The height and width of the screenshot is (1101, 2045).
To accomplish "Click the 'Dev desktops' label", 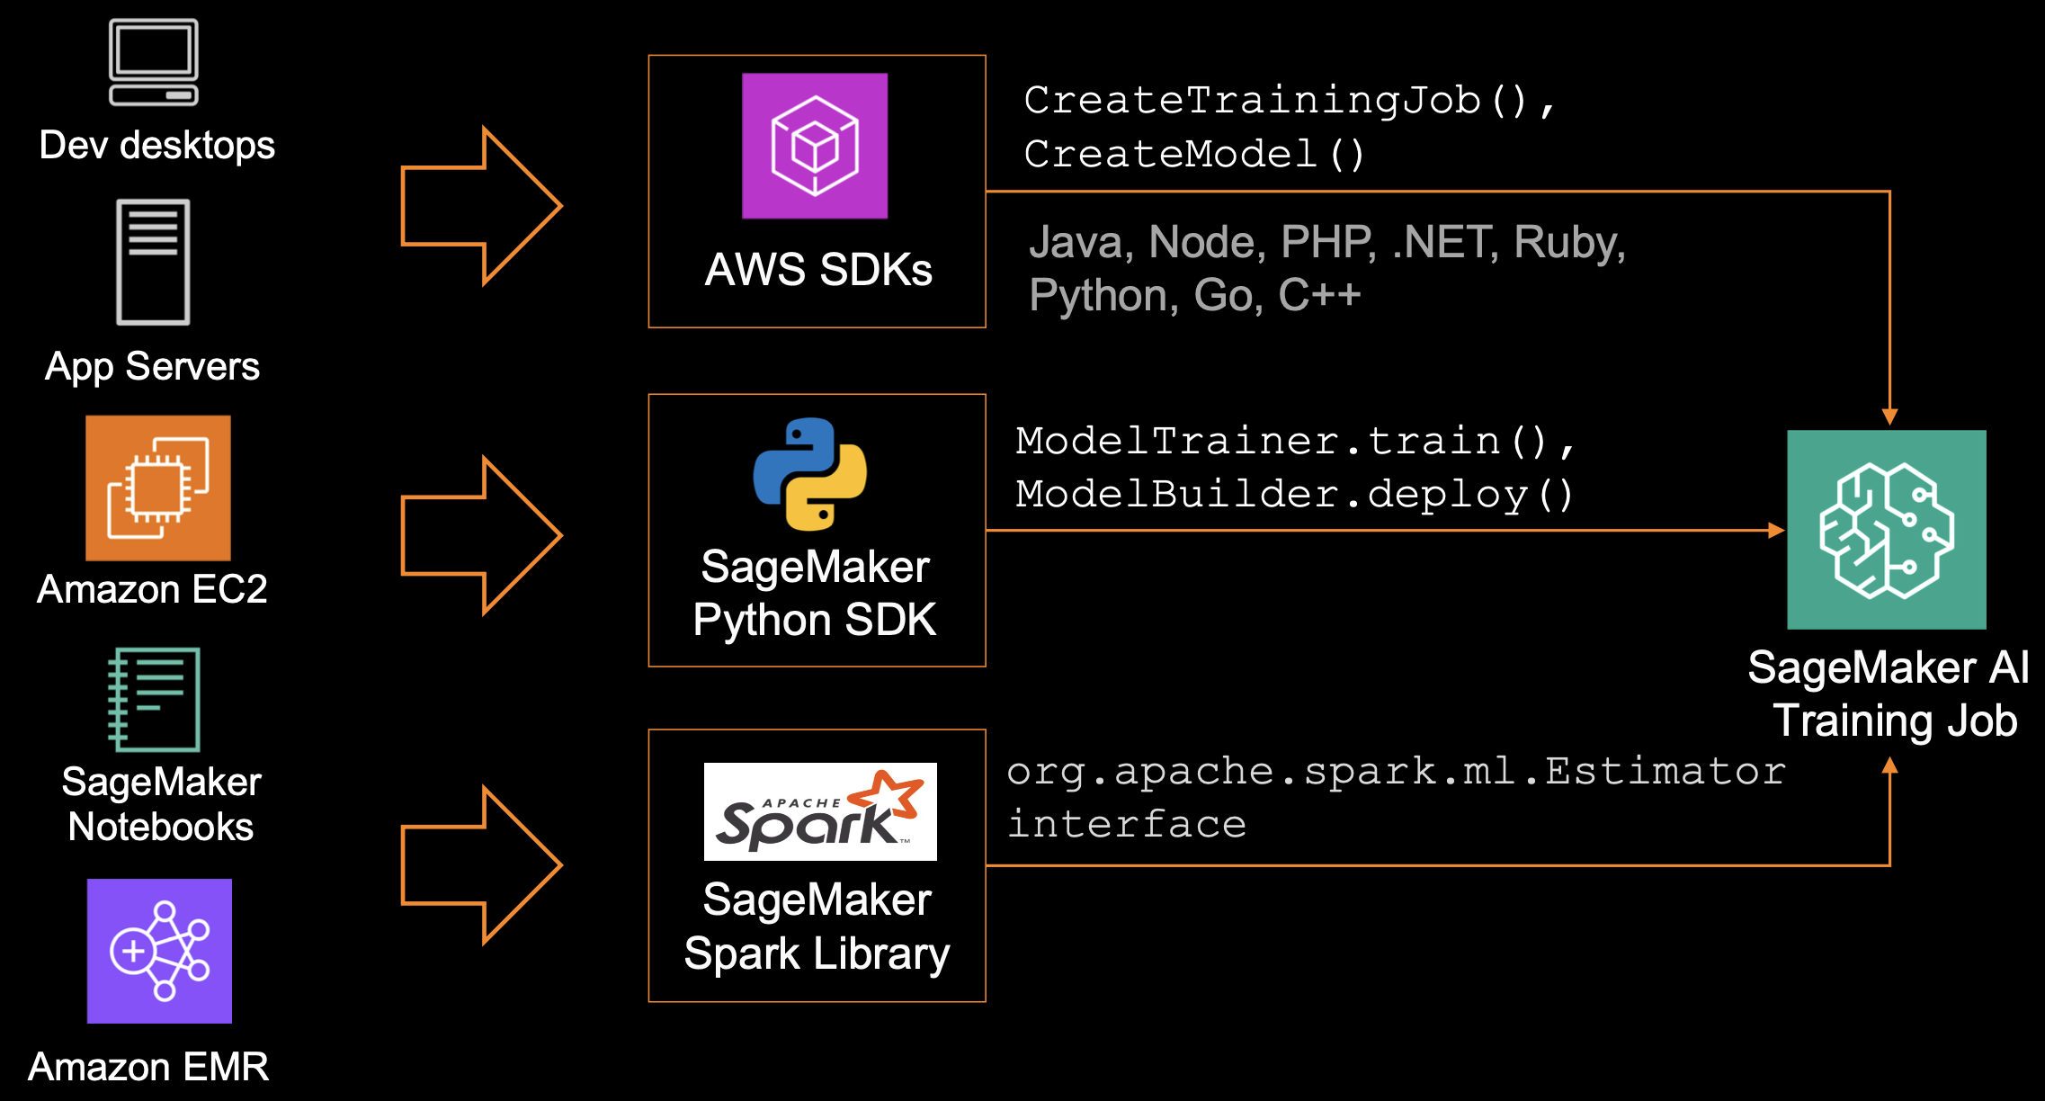I will pyautogui.click(x=157, y=145).
